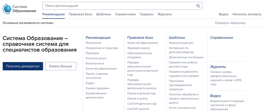Open the Образовательные стандарты link
Screen dimensions: 263x112
pos(139,55)
